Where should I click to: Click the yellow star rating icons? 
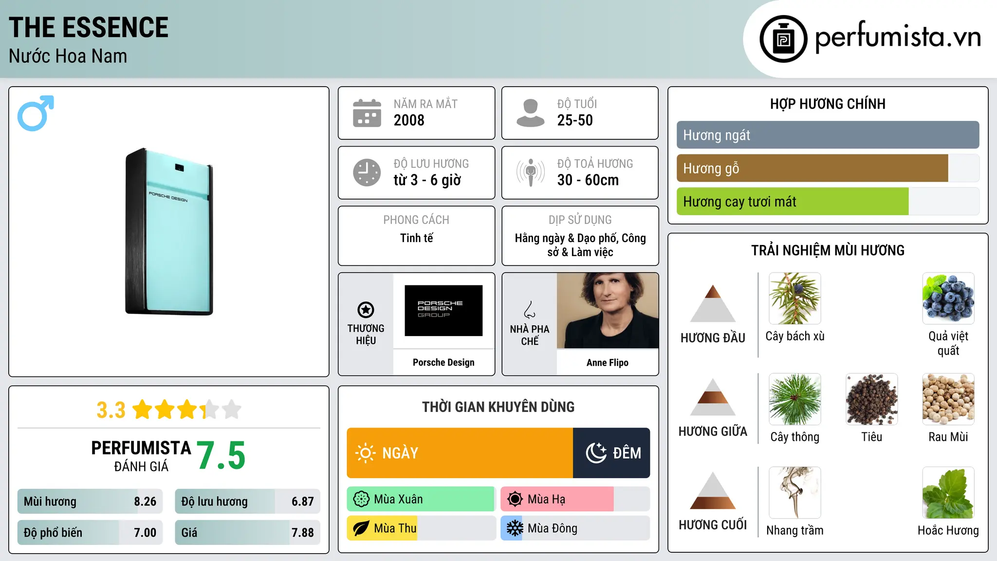(x=187, y=410)
